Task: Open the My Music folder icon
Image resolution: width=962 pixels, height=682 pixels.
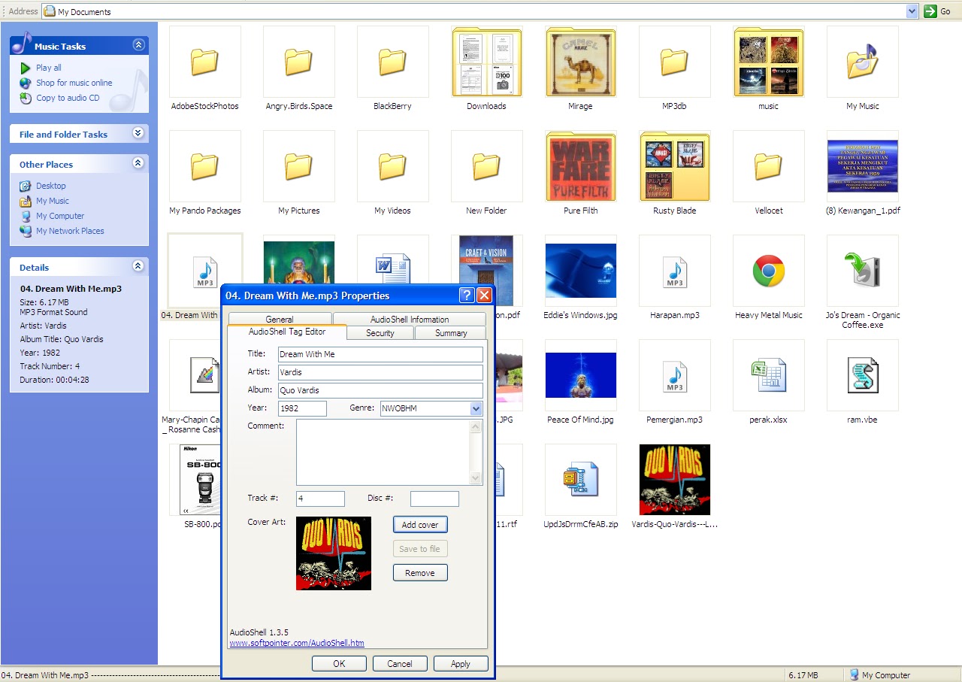Action: pos(862,62)
